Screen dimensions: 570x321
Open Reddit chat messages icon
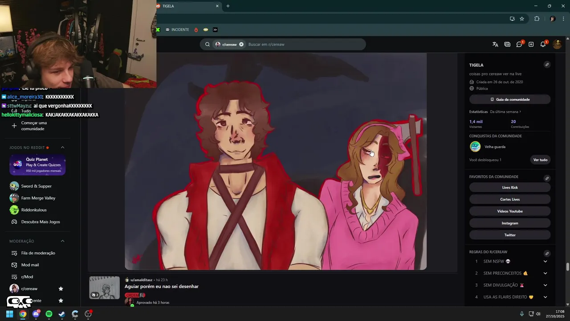(x=519, y=44)
